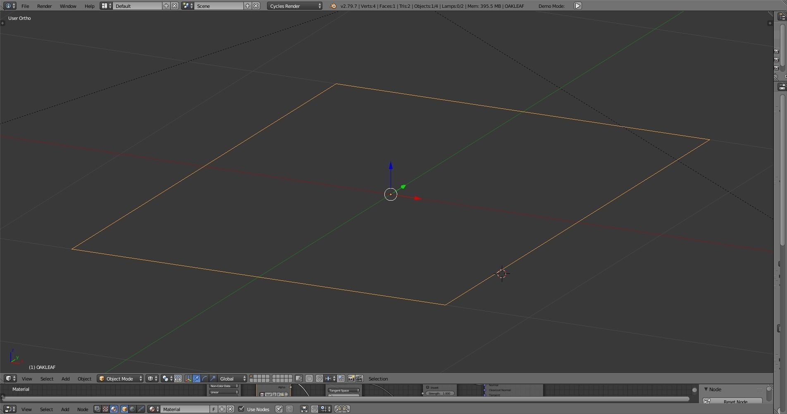Open the 3D View's Select menu
This screenshot has height=414, width=787.
pyautogui.click(x=47, y=379)
